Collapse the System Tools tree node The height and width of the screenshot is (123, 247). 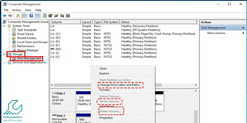tap(4, 26)
